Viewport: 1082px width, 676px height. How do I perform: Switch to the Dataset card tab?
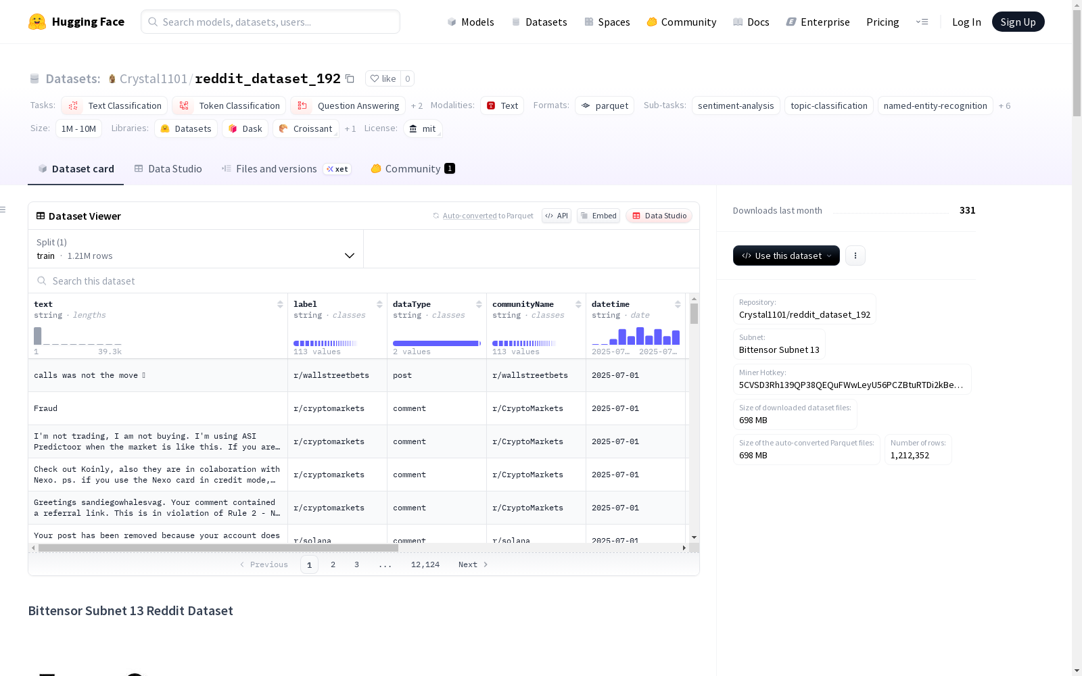point(76,169)
